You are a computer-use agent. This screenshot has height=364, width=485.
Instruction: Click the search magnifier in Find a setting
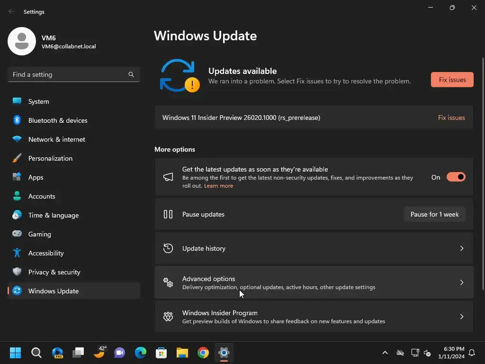point(131,74)
